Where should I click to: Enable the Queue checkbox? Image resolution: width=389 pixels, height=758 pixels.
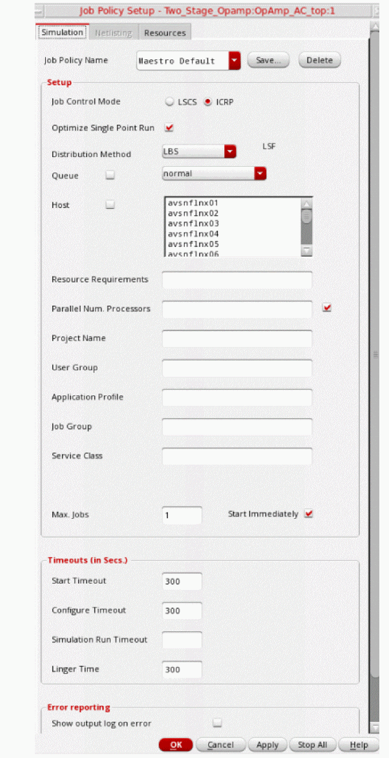pos(110,176)
